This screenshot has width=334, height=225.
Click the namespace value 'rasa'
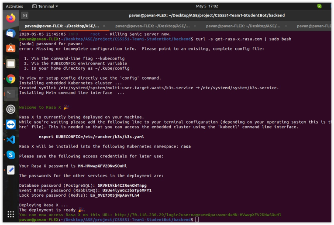[186, 147]
